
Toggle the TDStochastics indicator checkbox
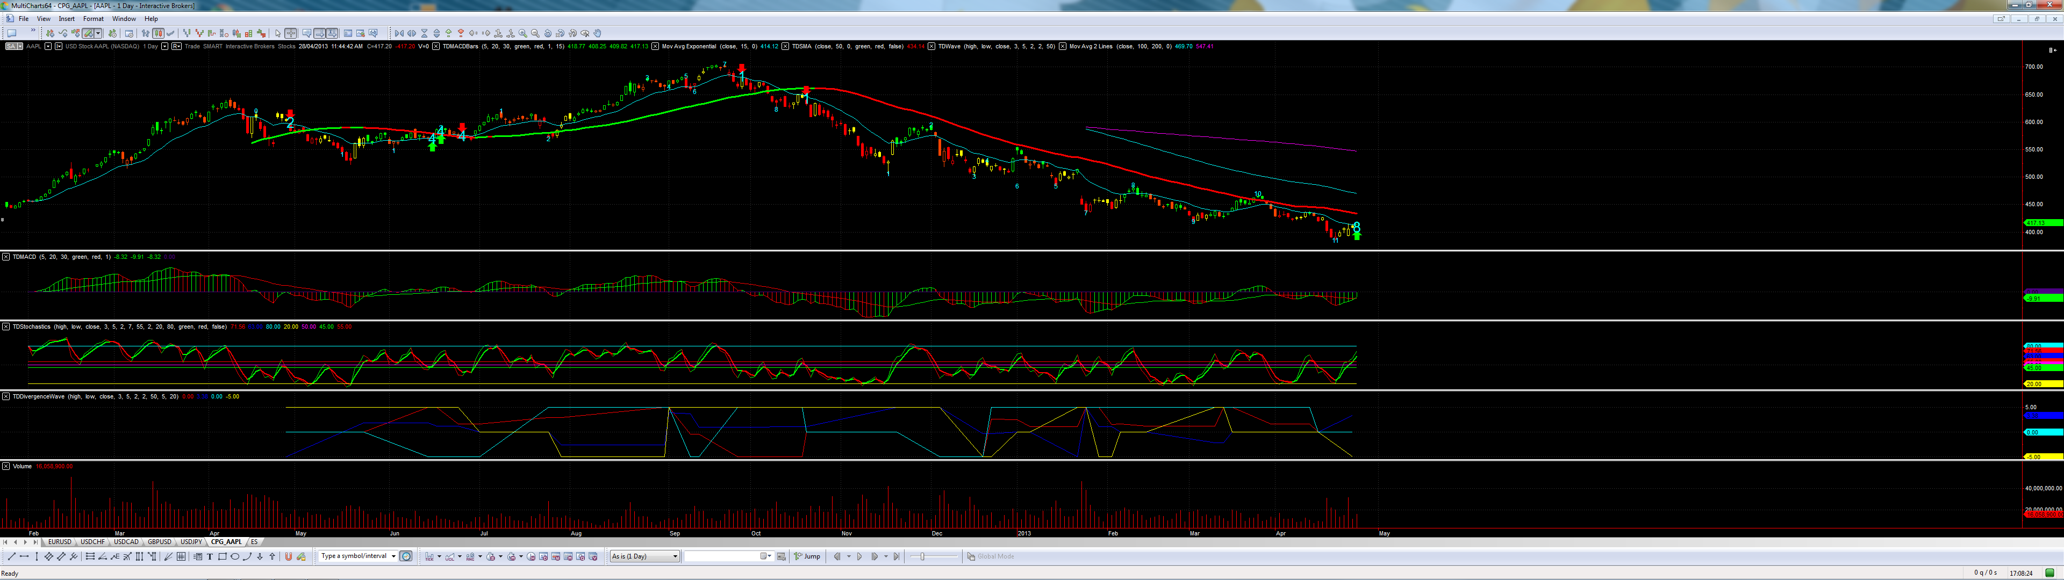pos(5,326)
